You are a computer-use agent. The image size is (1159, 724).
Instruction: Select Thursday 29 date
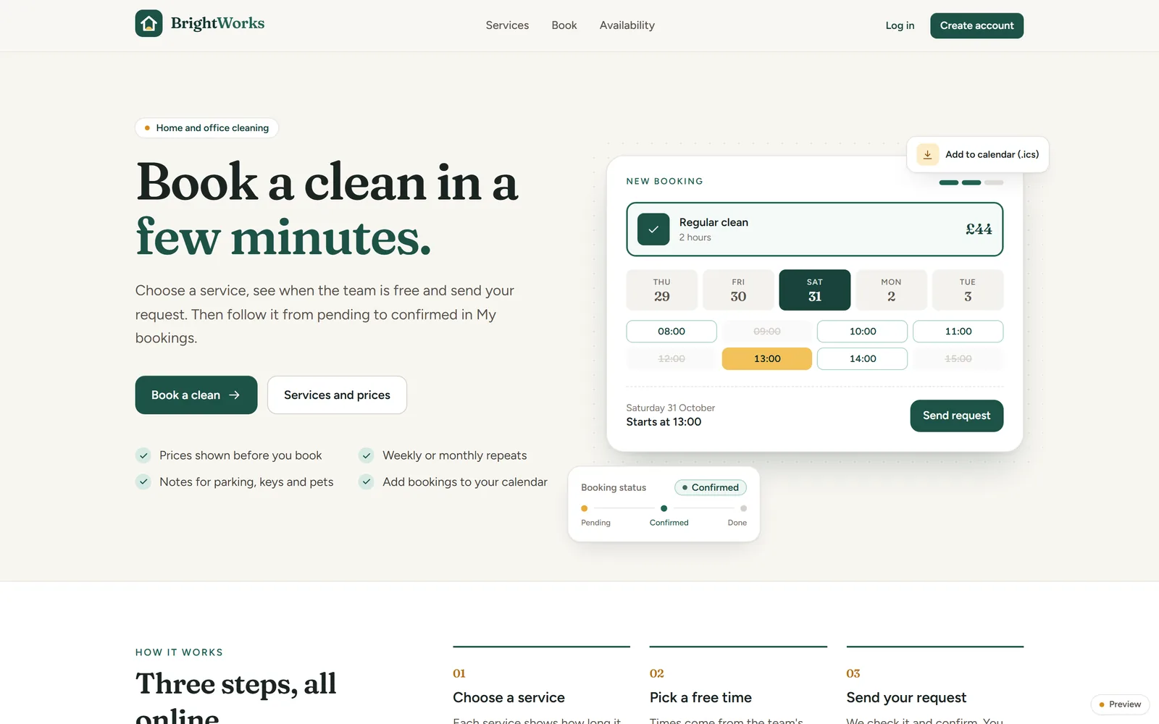(661, 290)
